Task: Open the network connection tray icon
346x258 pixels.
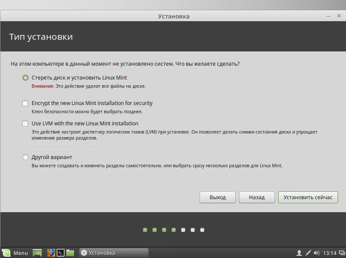Action: pyautogui.click(x=308, y=253)
